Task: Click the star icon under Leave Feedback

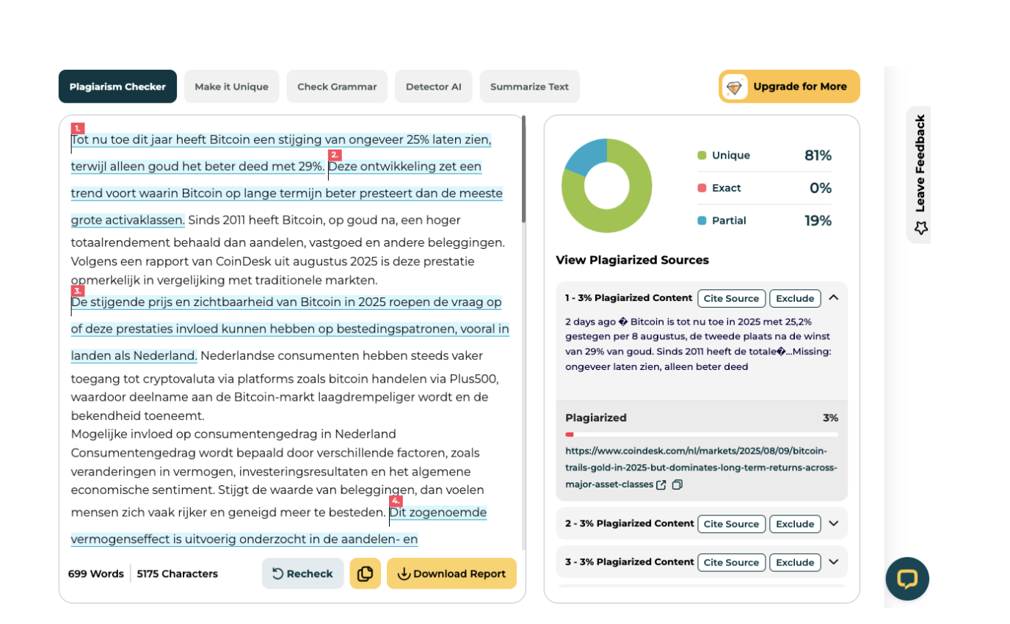Action: pyautogui.click(x=921, y=228)
